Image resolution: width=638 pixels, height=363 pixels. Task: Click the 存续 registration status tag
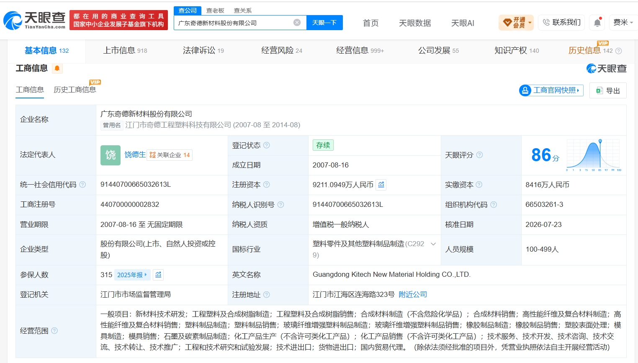(x=323, y=145)
